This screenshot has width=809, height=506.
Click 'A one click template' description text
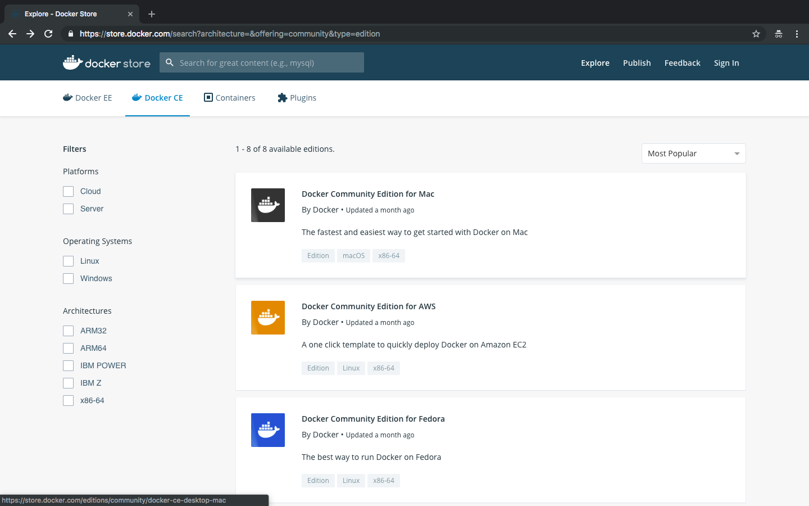[414, 345]
